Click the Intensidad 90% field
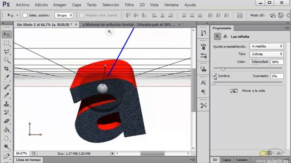The height and width of the screenshot is (163, 291). (277, 62)
